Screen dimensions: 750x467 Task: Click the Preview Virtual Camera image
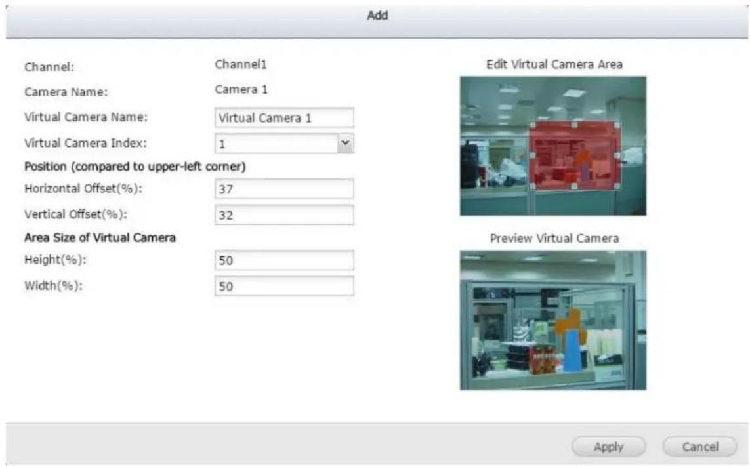click(x=553, y=320)
